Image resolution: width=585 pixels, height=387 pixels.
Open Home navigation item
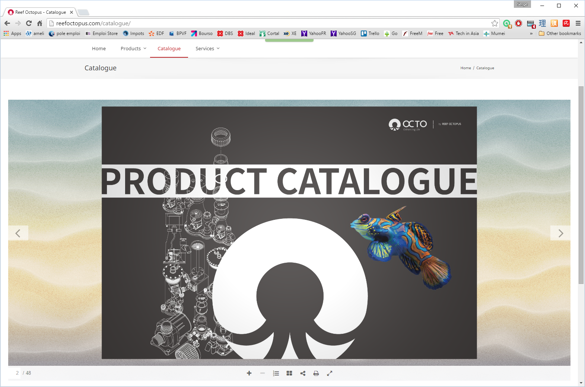tap(99, 48)
